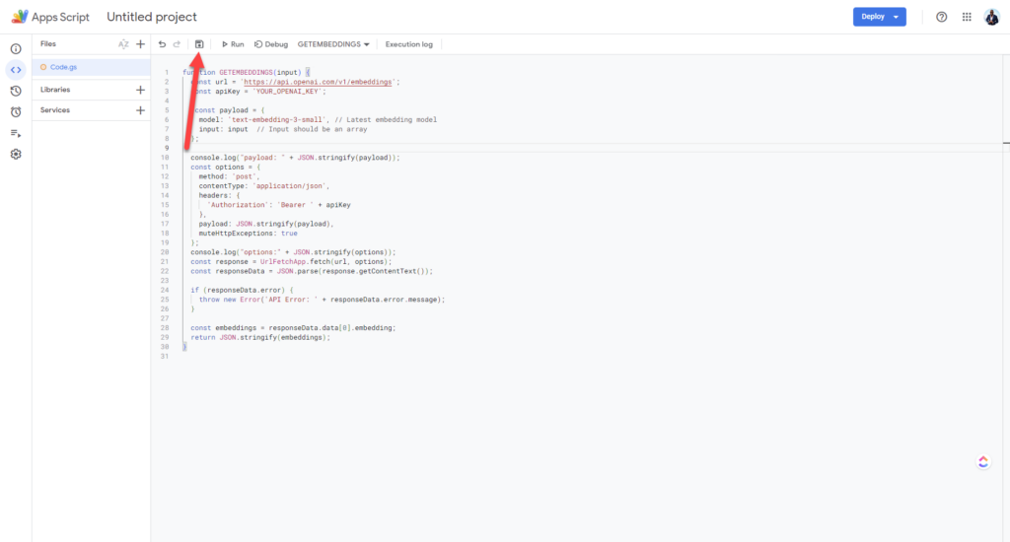This screenshot has width=1010, height=542.
Task: Open the Google apps grid
Action: [x=967, y=17]
